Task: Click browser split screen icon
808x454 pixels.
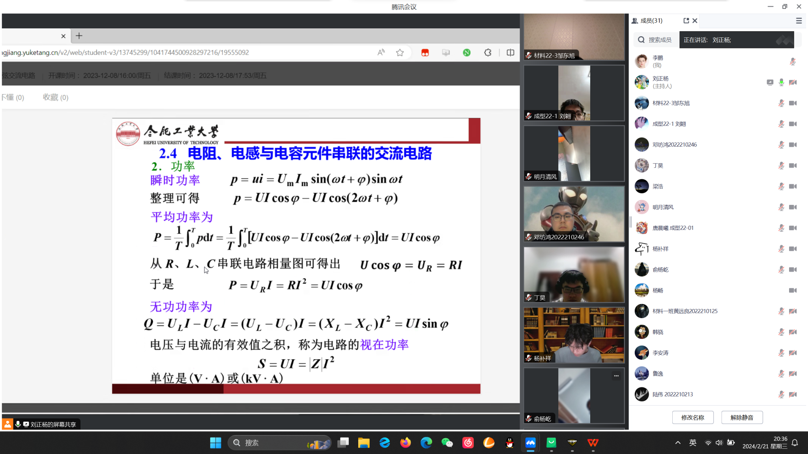Action: tap(511, 53)
